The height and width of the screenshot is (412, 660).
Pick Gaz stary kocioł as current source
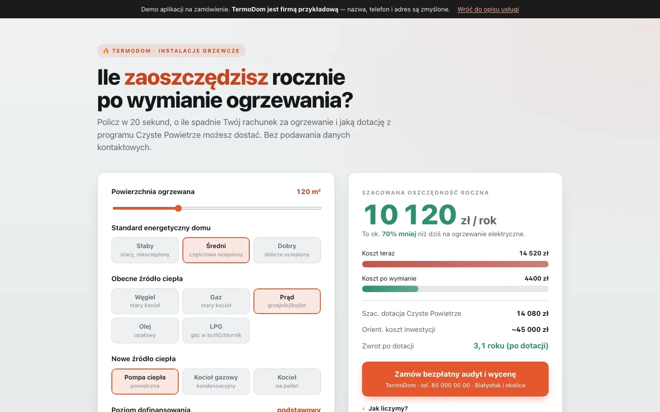(x=216, y=301)
